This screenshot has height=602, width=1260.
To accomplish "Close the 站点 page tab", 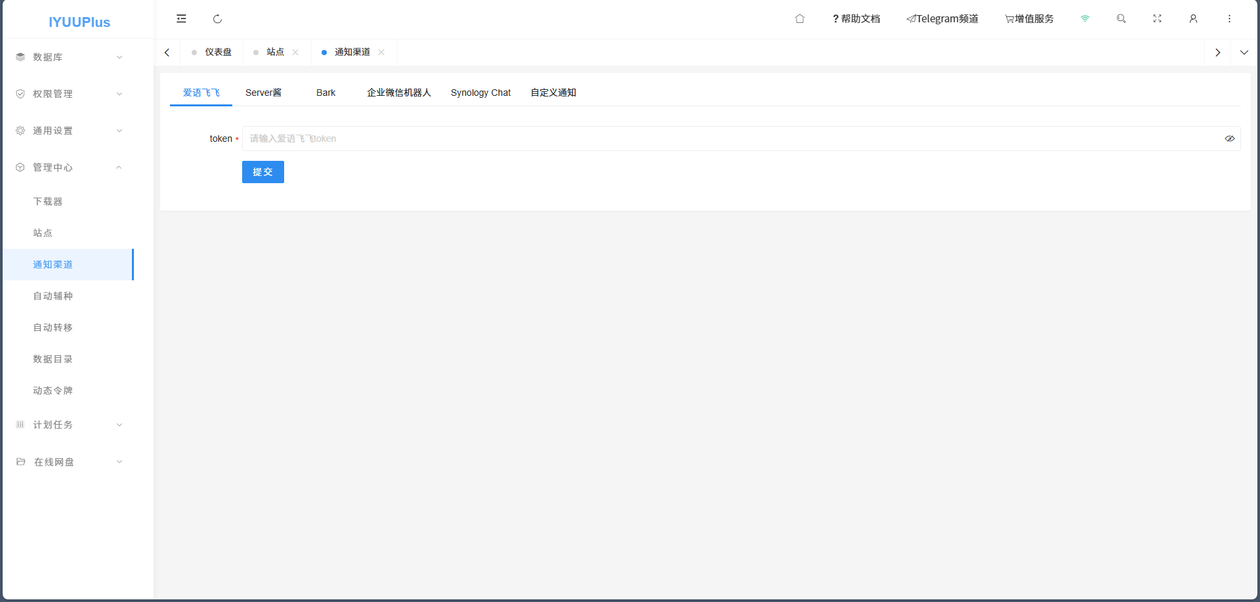I will click(x=295, y=53).
